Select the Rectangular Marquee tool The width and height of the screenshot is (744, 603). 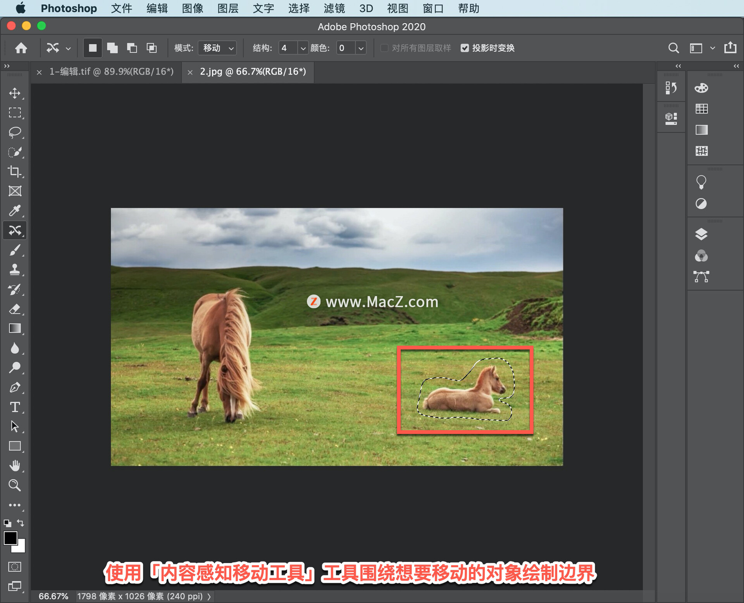coord(15,112)
